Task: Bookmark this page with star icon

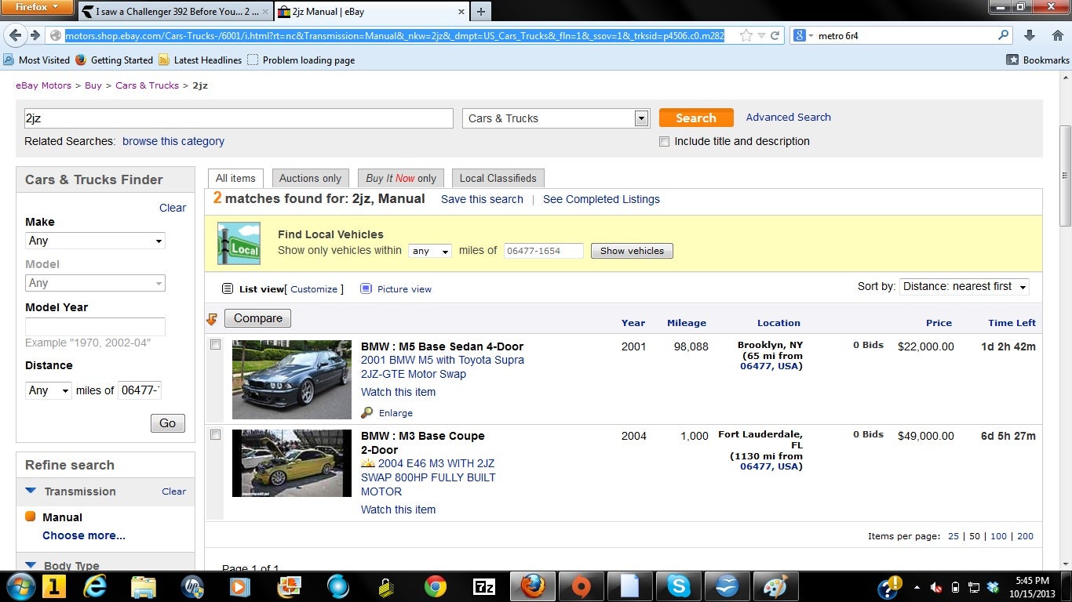Action: [746, 35]
